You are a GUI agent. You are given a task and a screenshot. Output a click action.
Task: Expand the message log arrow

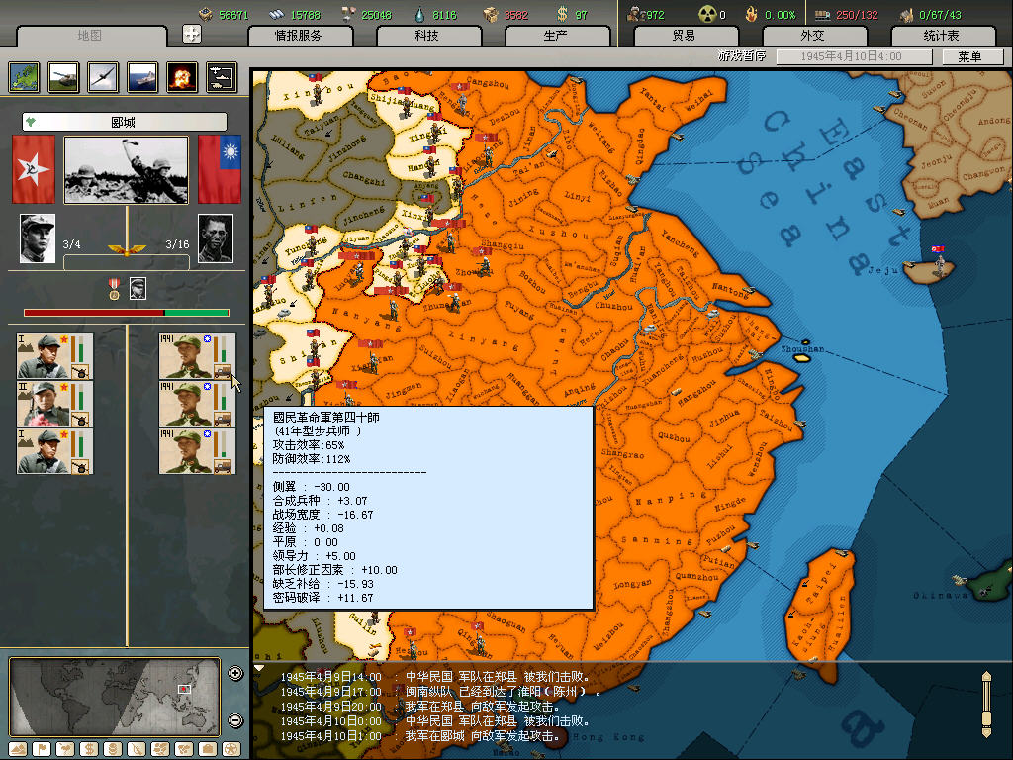[x=259, y=668]
